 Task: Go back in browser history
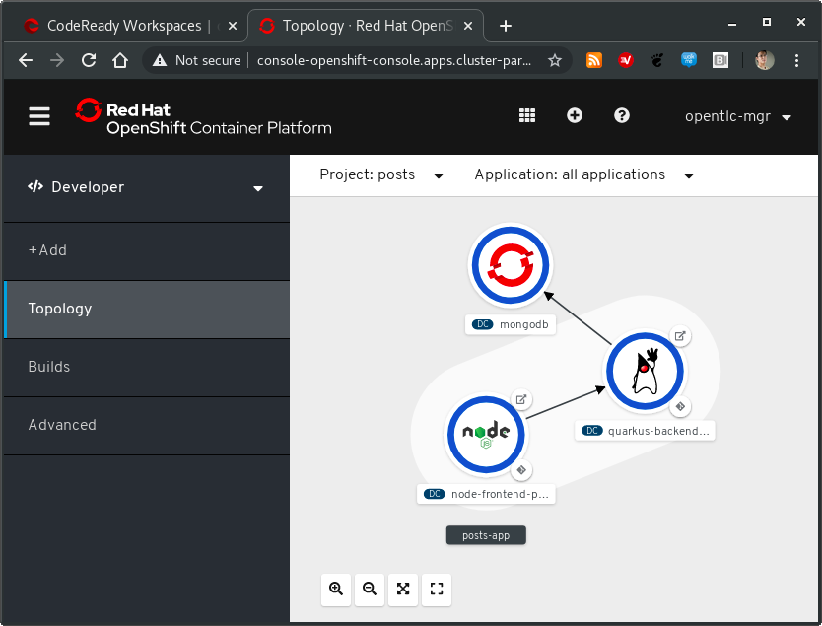pos(26,61)
